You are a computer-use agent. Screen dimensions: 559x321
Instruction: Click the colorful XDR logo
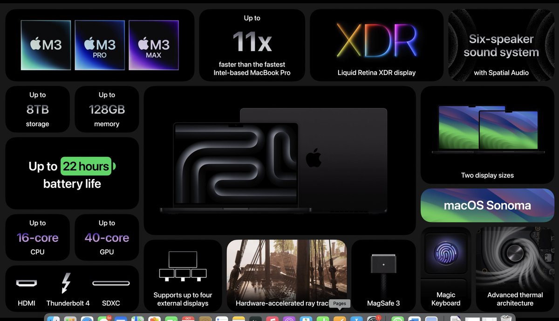tap(376, 41)
